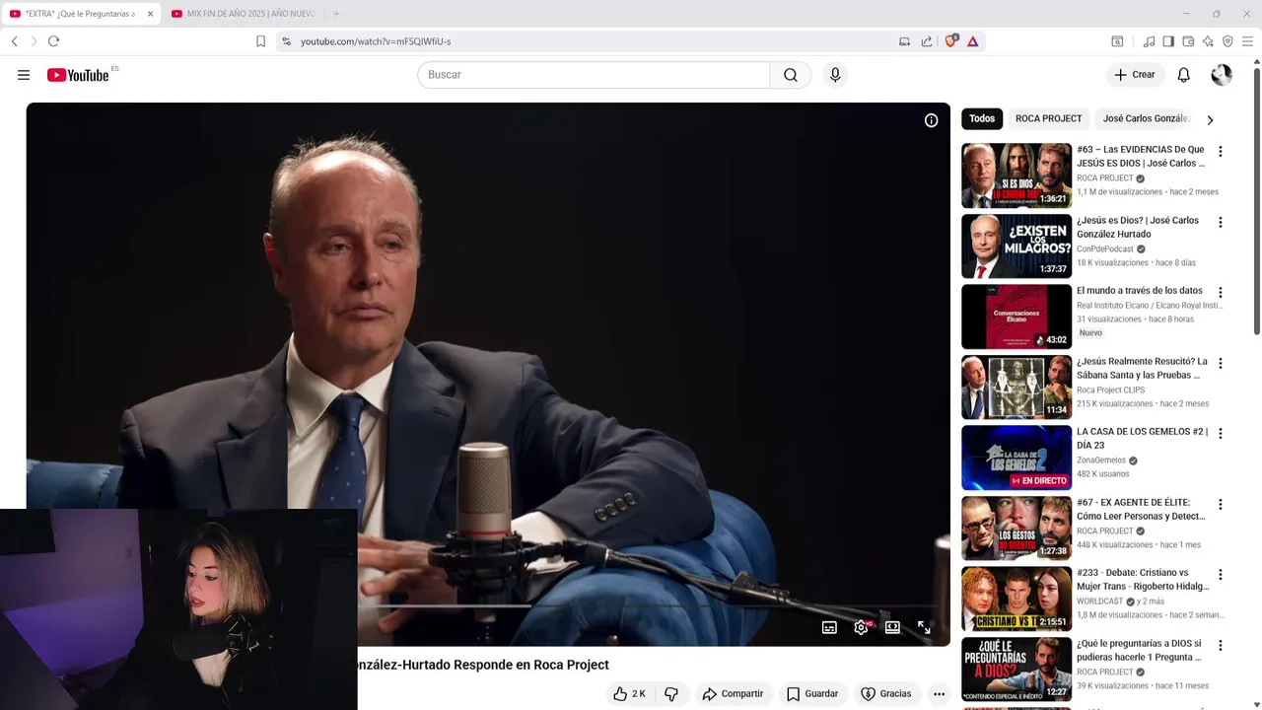Open the three-dot menu under the video

[x=939, y=694]
